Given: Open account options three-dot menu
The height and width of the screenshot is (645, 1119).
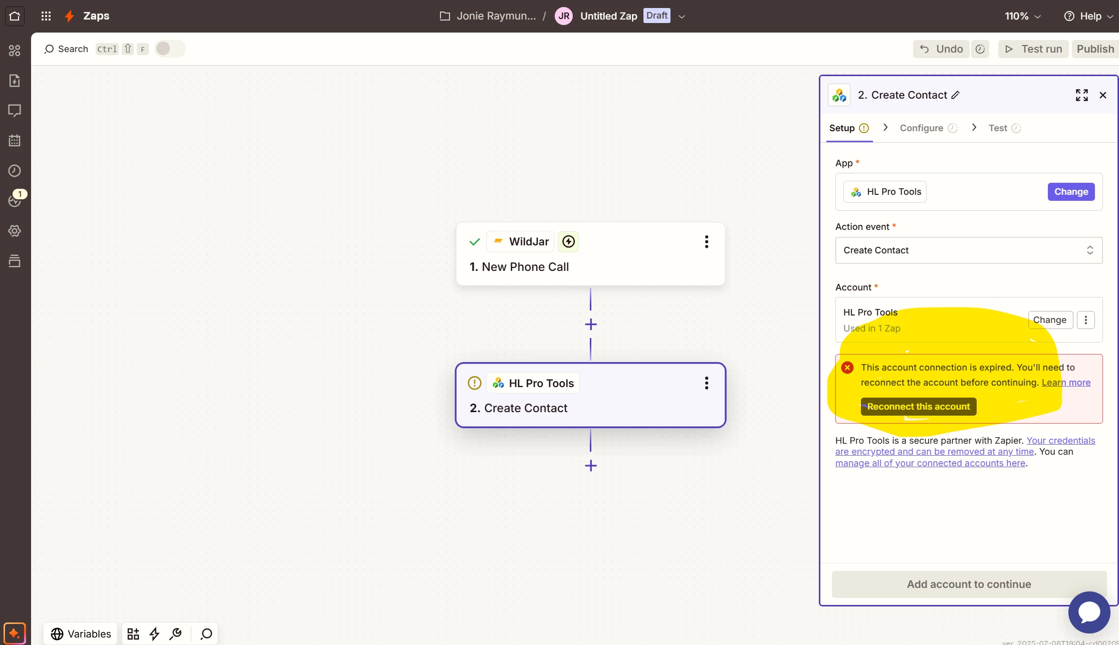Looking at the screenshot, I should pos(1086,320).
